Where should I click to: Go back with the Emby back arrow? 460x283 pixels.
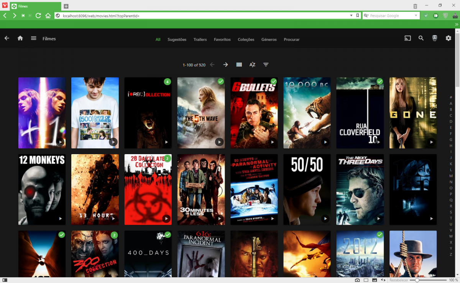[7, 38]
